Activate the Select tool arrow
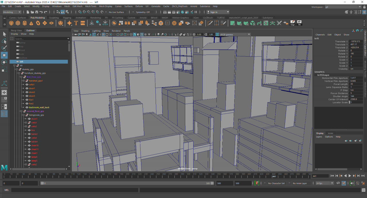This screenshot has height=198, width=367. (4, 34)
